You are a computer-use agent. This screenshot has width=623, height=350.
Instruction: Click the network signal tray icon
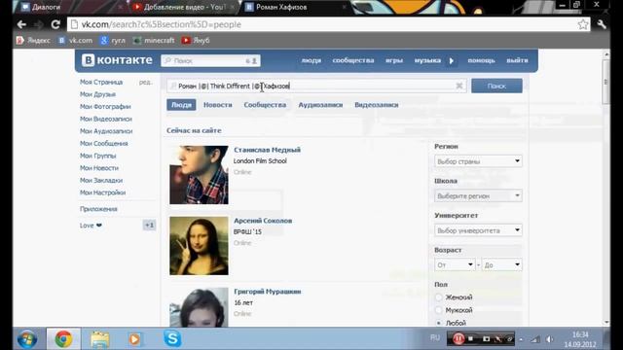535,339
